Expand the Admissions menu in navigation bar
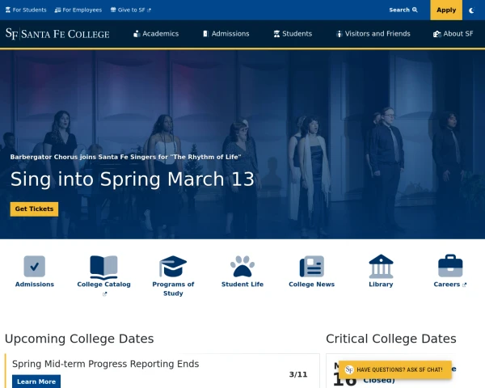 [226, 34]
